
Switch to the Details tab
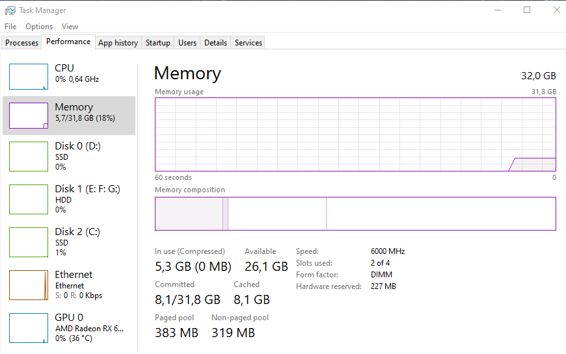(215, 42)
